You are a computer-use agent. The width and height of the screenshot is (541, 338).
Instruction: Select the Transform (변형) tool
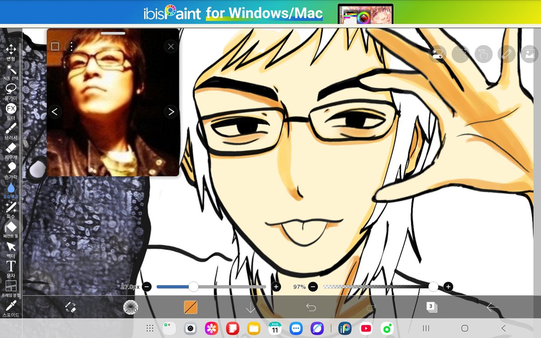click(x=11, y=52)
